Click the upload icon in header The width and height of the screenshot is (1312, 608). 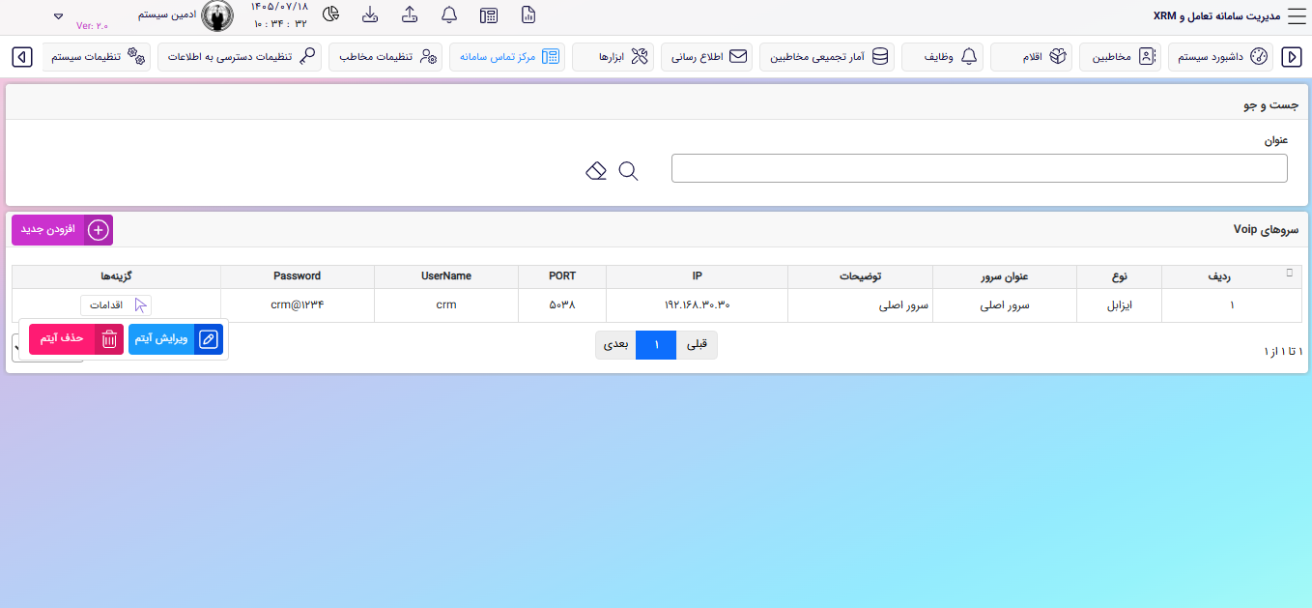[x=410, y=14]
